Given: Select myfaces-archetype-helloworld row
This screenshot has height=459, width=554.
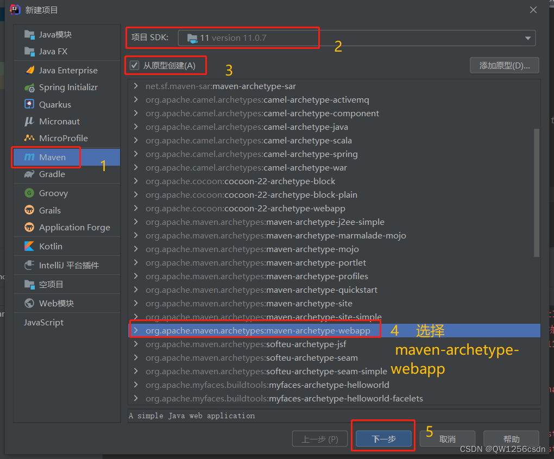Looking at the screenshot, I should [334, 385].
